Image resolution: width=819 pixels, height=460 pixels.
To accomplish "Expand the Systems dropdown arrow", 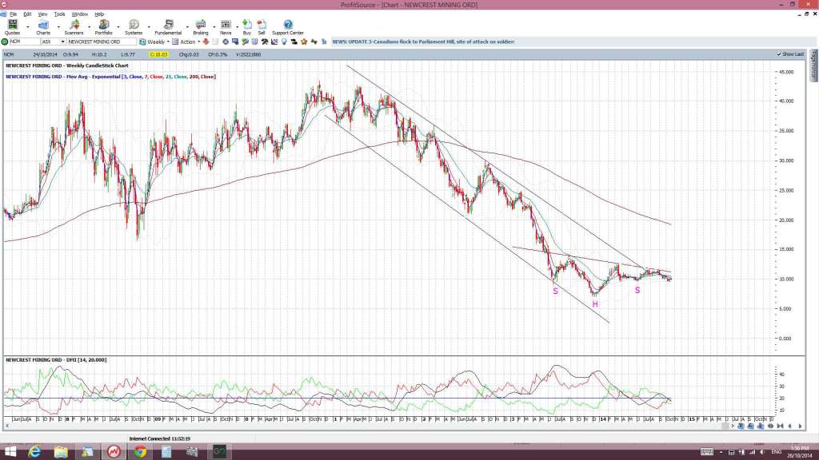I will 149,27.
